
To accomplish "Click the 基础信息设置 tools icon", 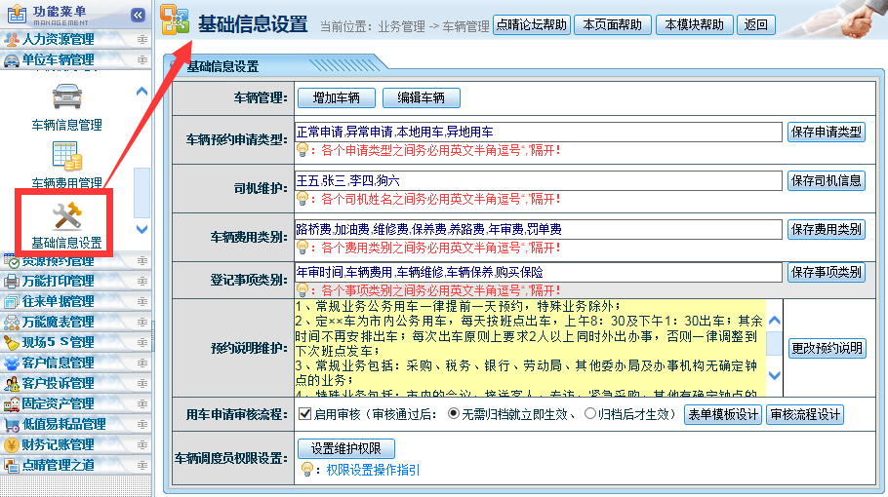I will (x=66, y=214).
